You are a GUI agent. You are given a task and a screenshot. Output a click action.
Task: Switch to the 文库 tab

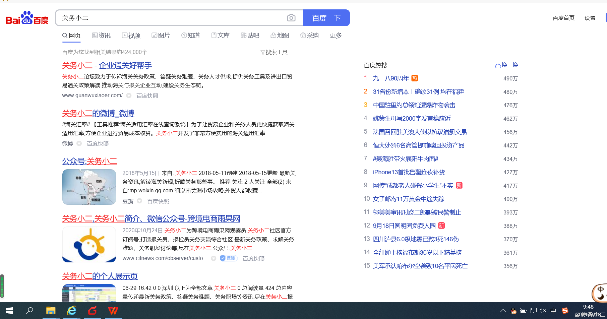coord(220,36)
